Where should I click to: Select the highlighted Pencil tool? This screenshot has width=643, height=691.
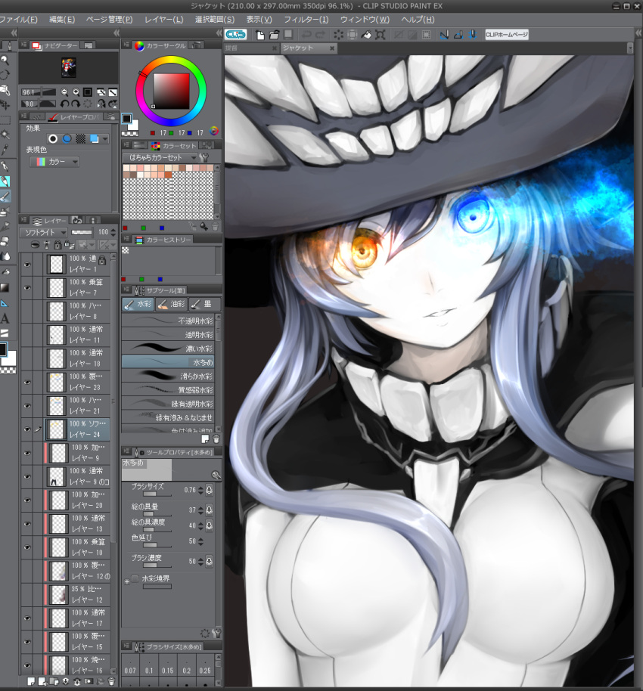5,181
